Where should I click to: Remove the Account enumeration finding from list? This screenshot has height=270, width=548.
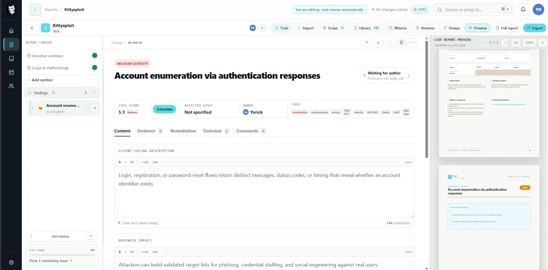tap(95, 108)
